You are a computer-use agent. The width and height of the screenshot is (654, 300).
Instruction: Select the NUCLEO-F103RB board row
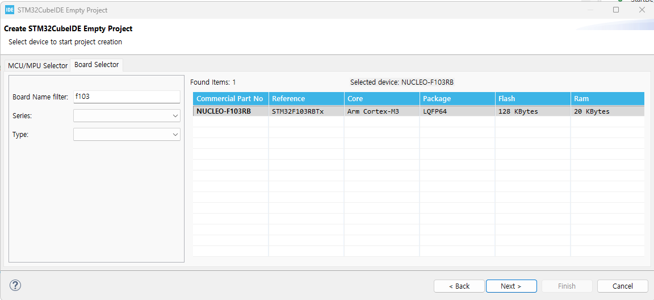pos(419,111)
